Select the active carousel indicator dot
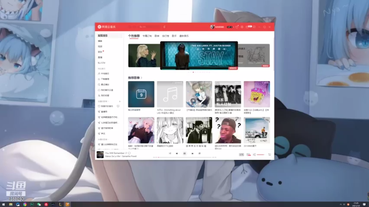The width and height of the screenshot is (369, 207). click(x=193, y=72)
